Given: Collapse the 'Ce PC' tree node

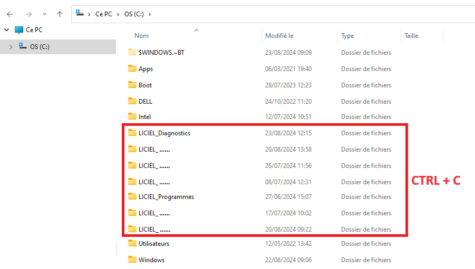Looking at the screenshot, I should [x=7, y=30].
